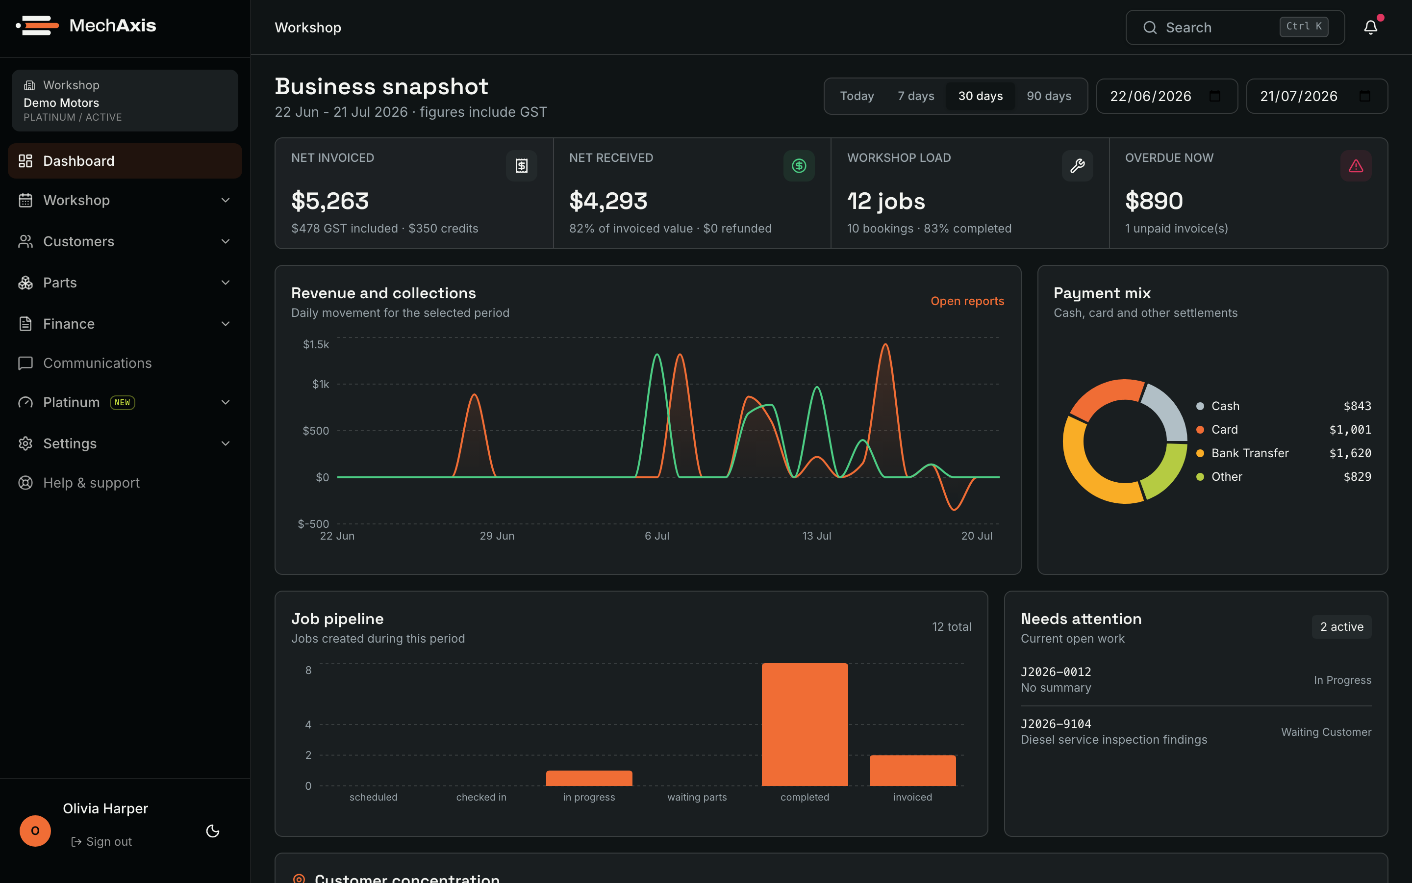Click the Finance document icon

tap(25, 324)
